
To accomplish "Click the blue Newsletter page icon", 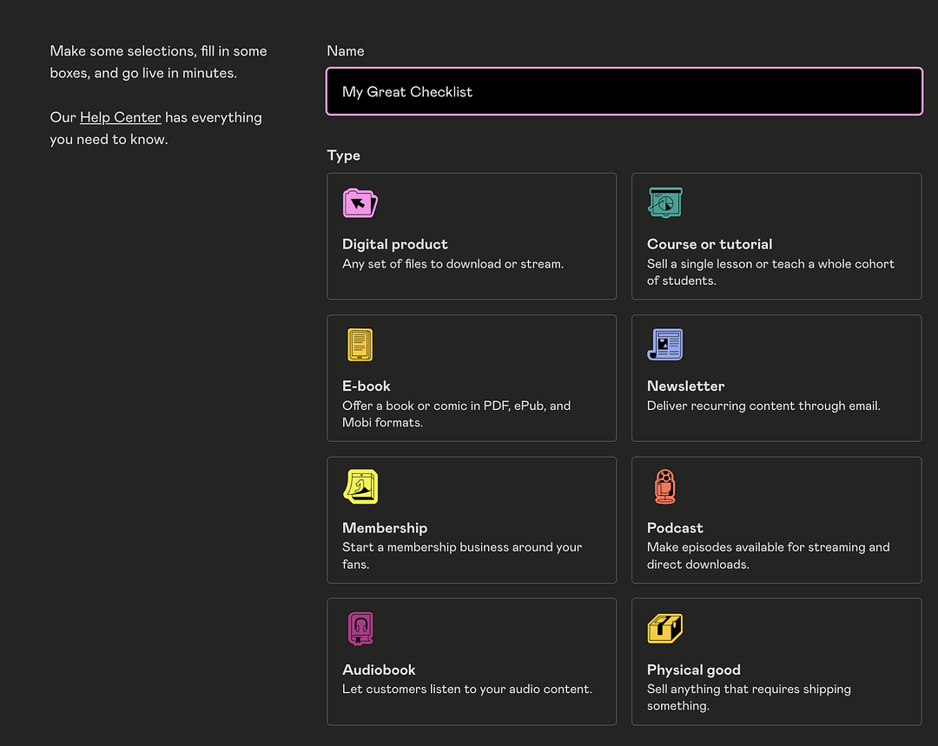I will (664, 345).
